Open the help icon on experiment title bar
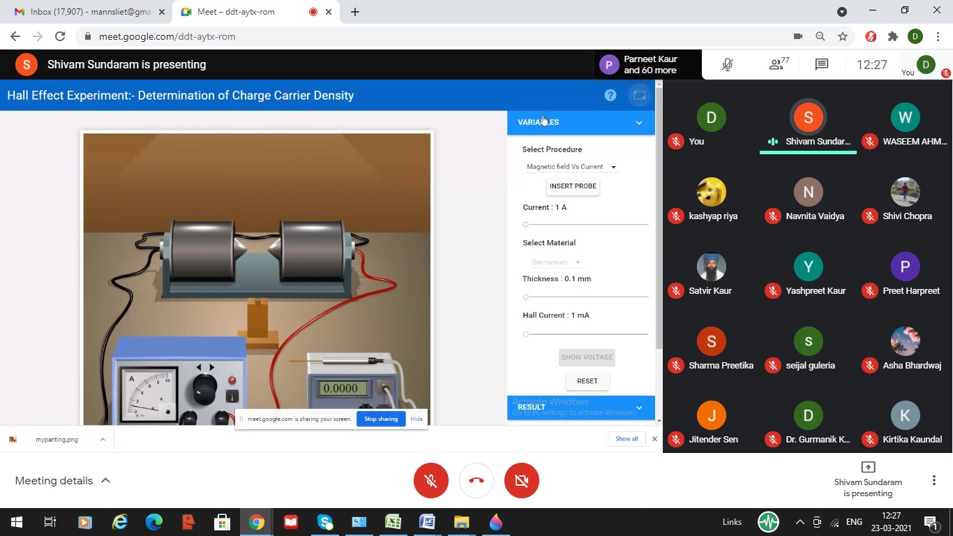This screenshot has height=536, width=953. (610, 95)
